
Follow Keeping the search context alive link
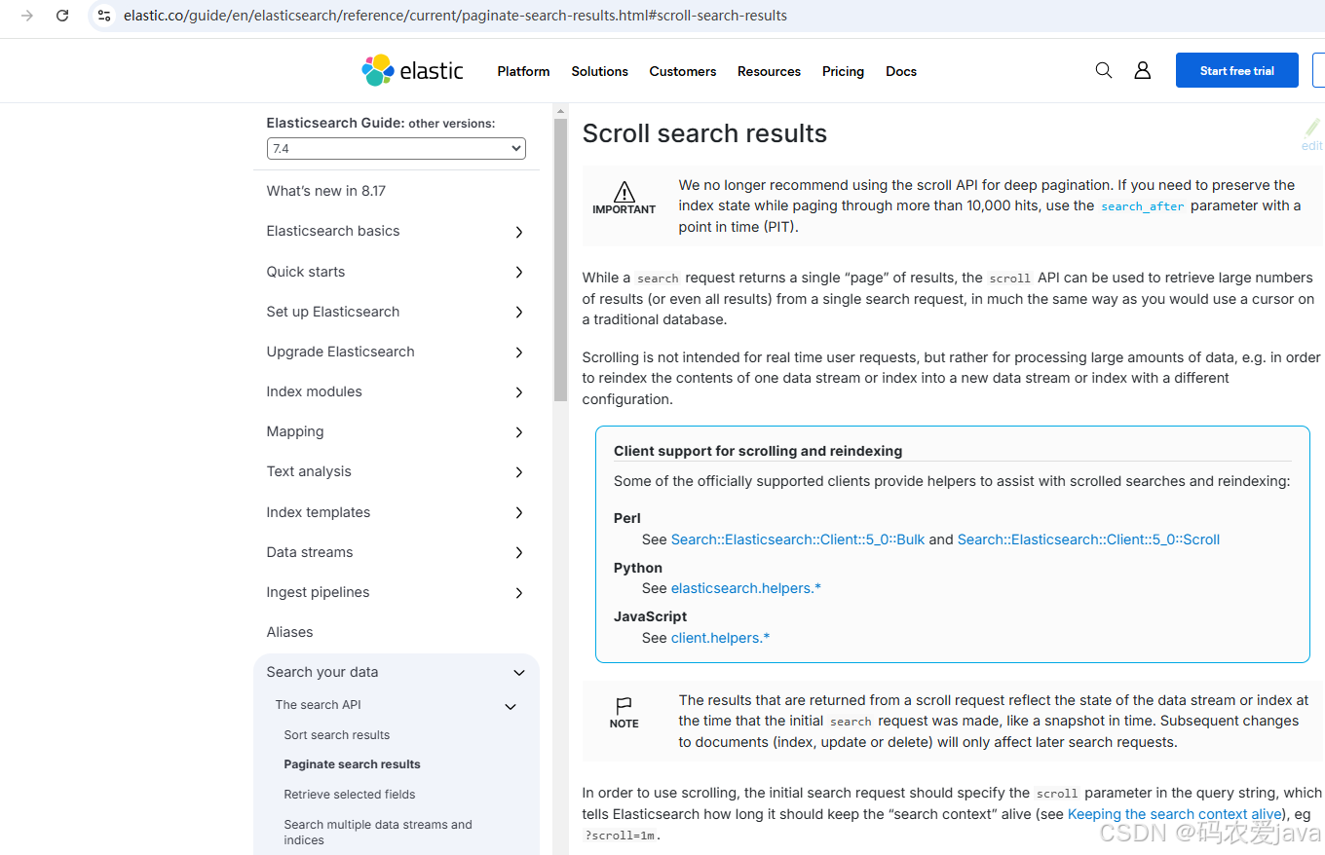[1175, 814]
